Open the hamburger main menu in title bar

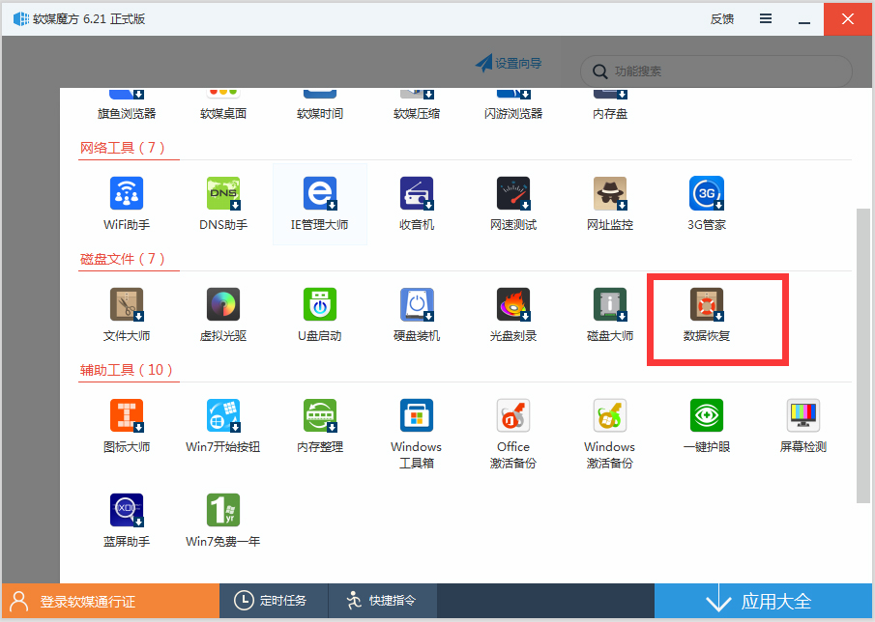(766, 18)
